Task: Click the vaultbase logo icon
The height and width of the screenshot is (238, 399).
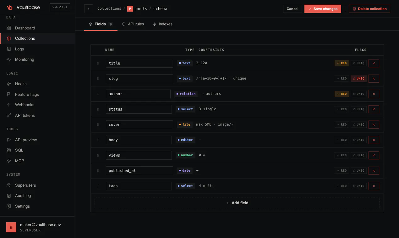Action: click(10, 7)
